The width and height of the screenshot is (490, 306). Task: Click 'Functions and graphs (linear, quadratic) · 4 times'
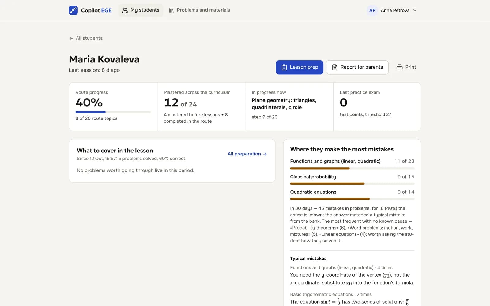click(341, 267)
